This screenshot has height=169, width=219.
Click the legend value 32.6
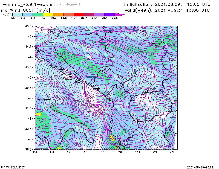point(115,18)
